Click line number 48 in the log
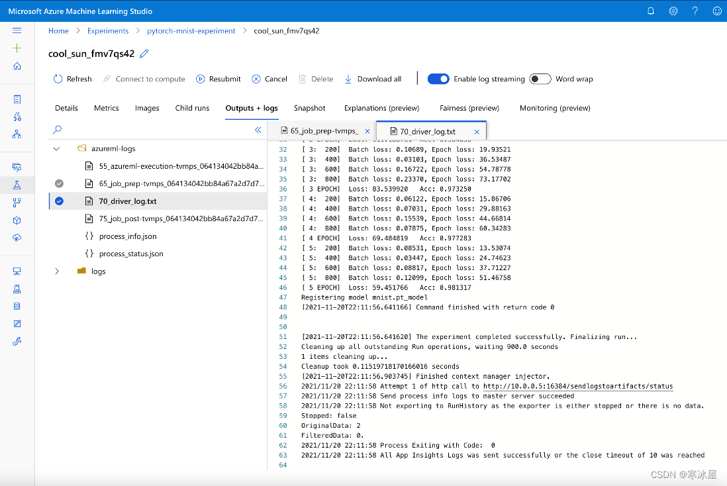727x486 pixels. 283,307
